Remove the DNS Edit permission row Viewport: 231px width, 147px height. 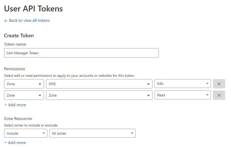219,84
